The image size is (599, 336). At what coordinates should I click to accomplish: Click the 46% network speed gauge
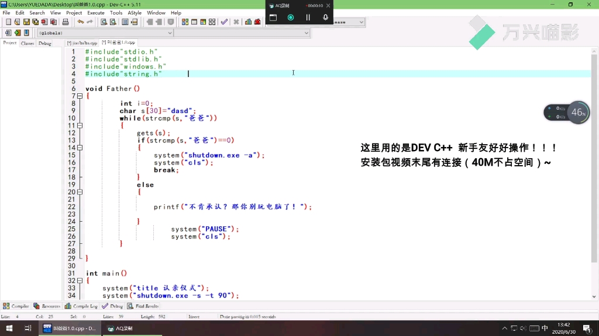tap(578, 112)
